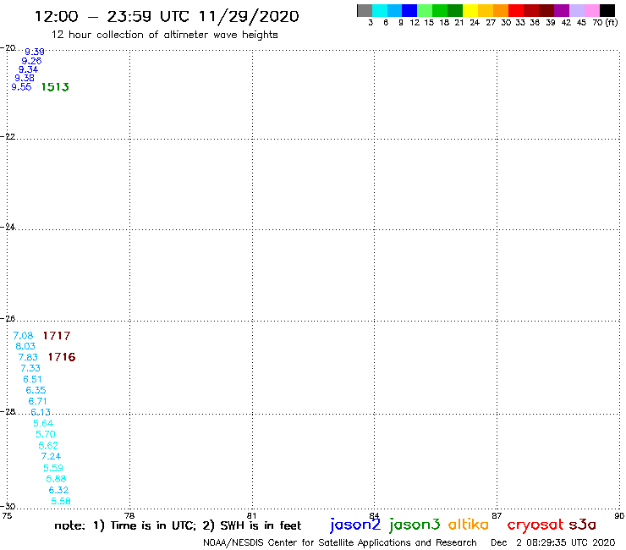Click the wave height reading 6.35
The width and height of the screenshot is (626, 550).
pyautogui.click(x=36, y=390)
